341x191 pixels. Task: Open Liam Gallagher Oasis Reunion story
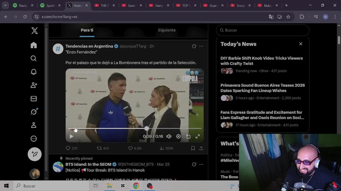(x=263, y=119)
